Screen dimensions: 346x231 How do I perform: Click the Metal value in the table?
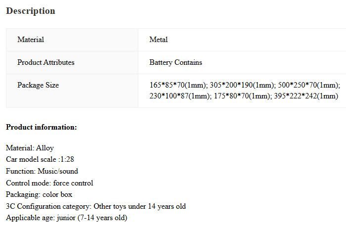[158, 40]
